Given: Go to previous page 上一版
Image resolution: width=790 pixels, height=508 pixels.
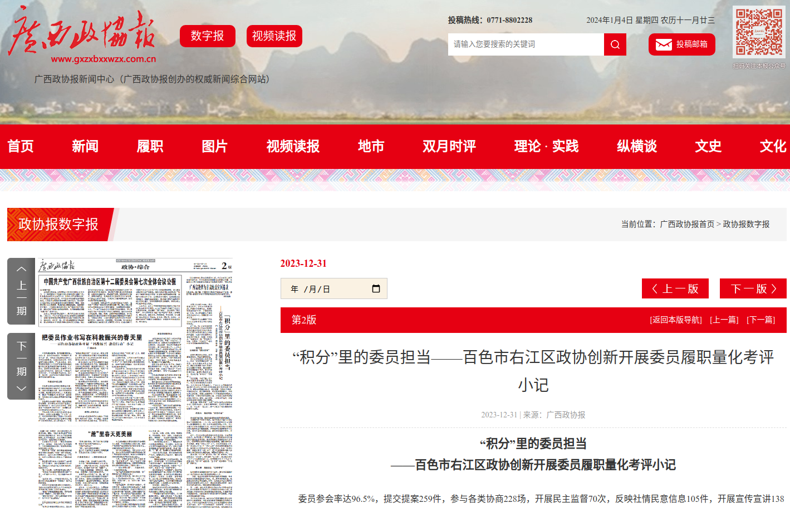Looking at the screenshot, I should (675, 288).
